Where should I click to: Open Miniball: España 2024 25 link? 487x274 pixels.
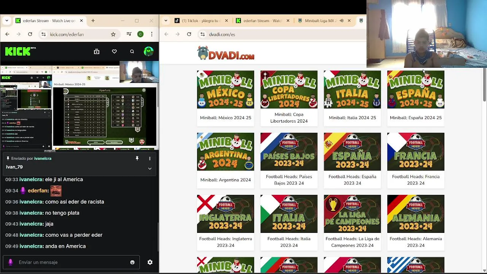[416, 118]
